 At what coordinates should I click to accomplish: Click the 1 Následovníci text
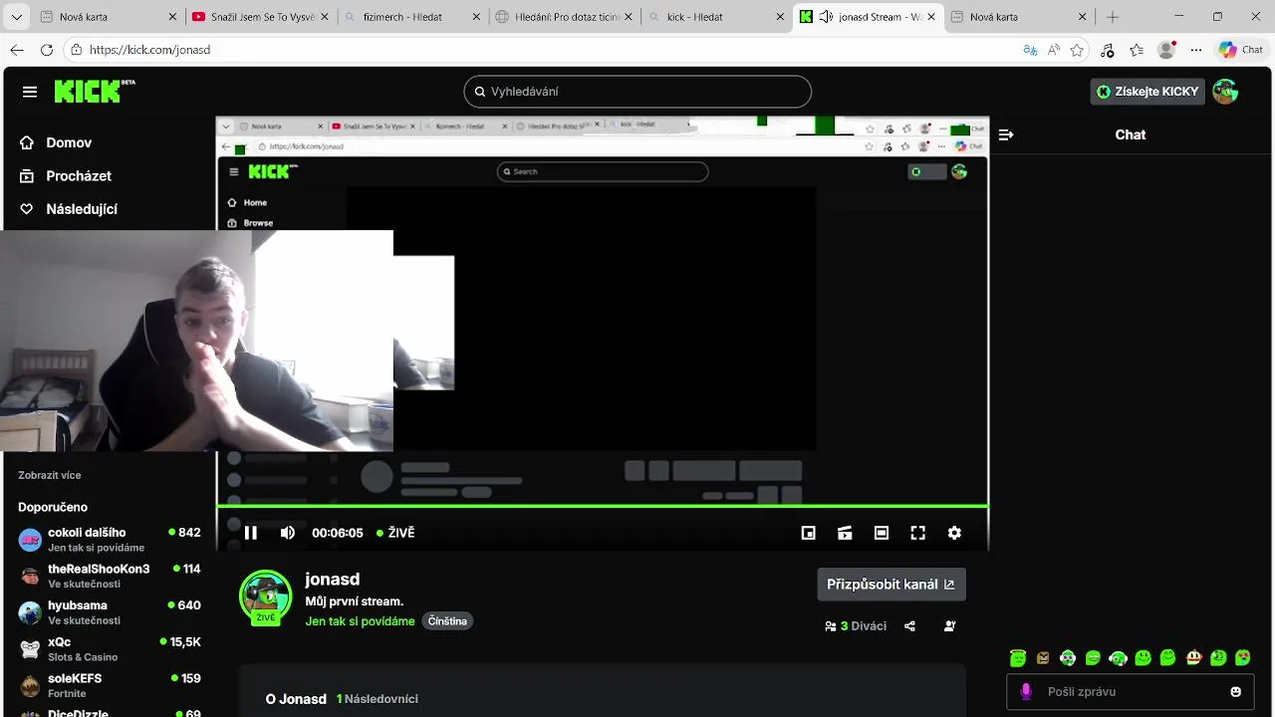378,699
